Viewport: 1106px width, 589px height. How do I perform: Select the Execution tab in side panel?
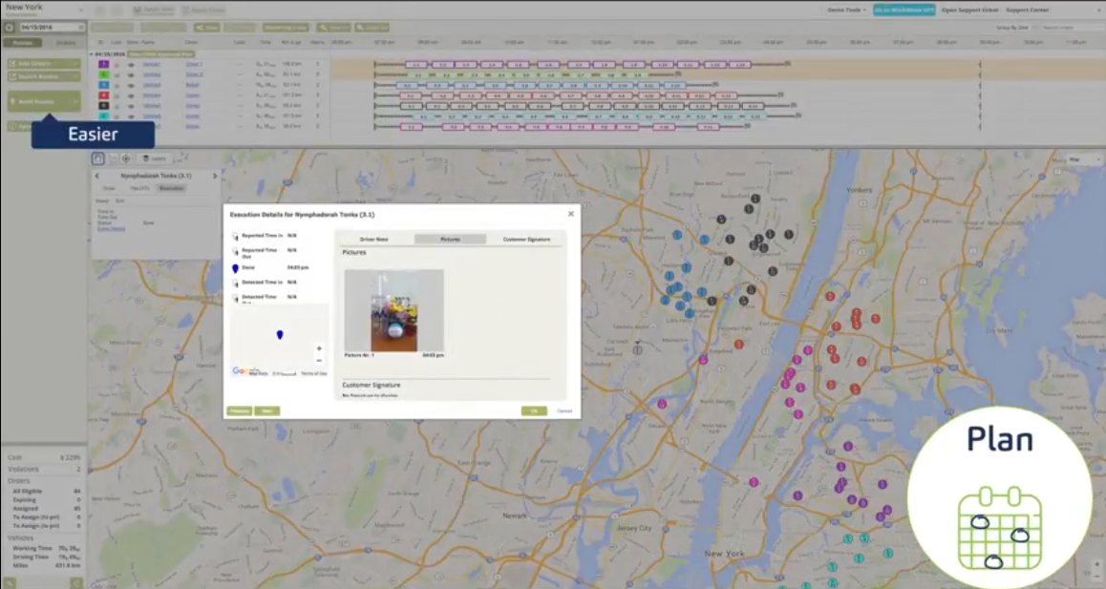coord(171,188)
